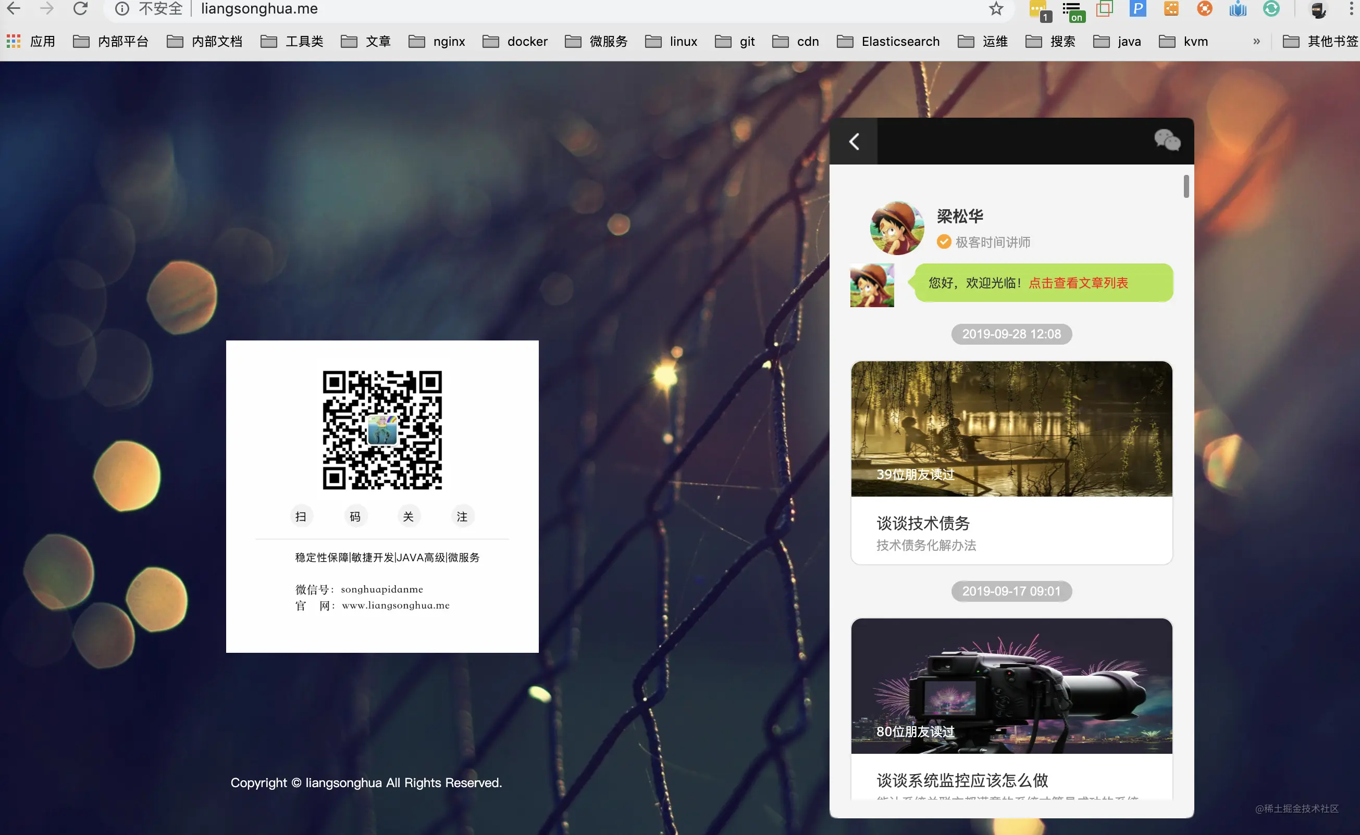Open the linux bookmark folder
Screen dimensions: 1360x835
(x=671, y=42)
